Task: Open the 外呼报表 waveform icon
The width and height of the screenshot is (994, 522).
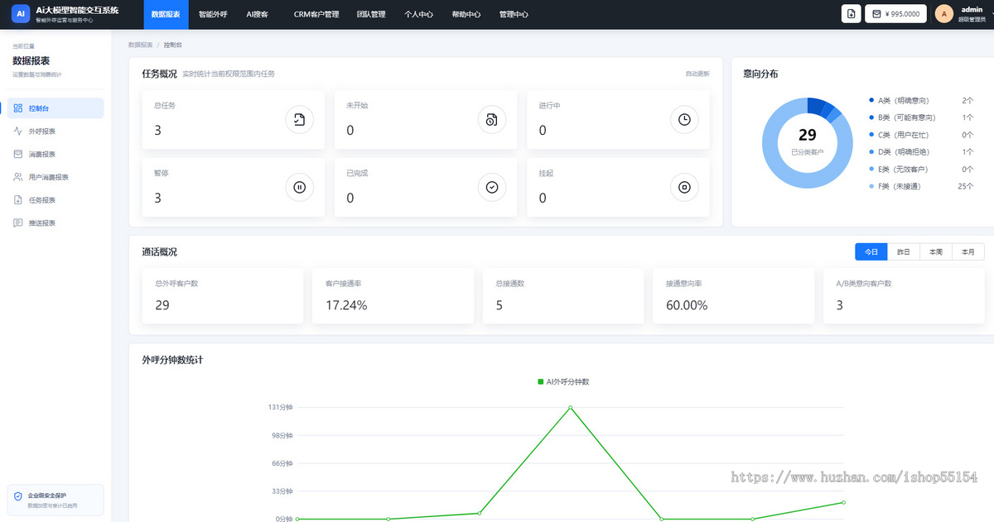Action: coord(18,131)
